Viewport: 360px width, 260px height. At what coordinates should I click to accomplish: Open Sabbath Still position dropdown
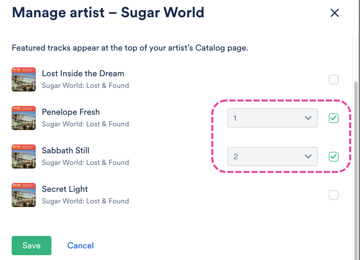(272, 156)
